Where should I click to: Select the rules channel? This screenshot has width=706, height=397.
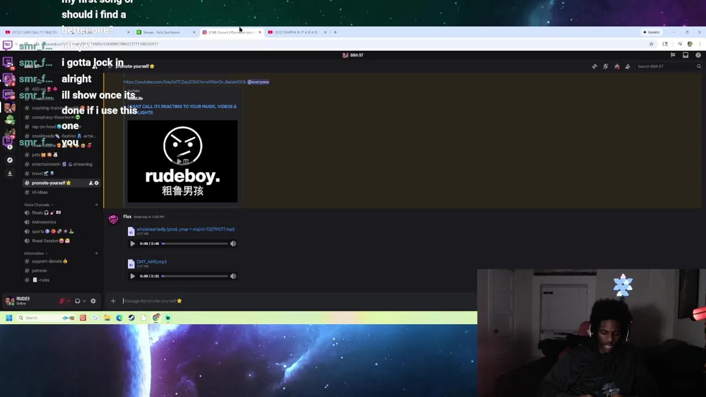pos(61,280)
